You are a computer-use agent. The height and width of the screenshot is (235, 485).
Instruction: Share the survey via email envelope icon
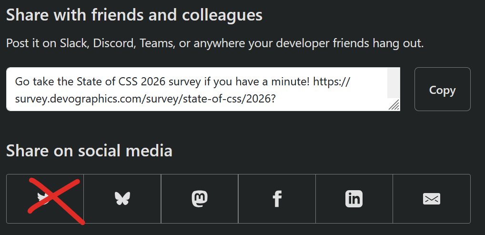432,198
